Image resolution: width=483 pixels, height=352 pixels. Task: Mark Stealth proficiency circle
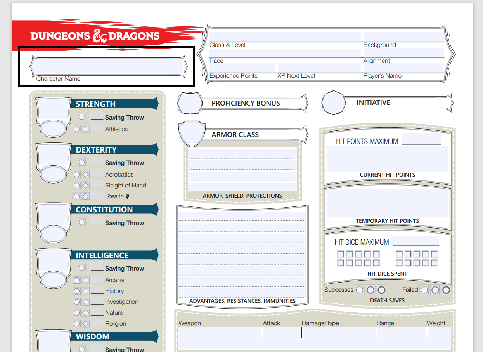[x=77, y=196]
